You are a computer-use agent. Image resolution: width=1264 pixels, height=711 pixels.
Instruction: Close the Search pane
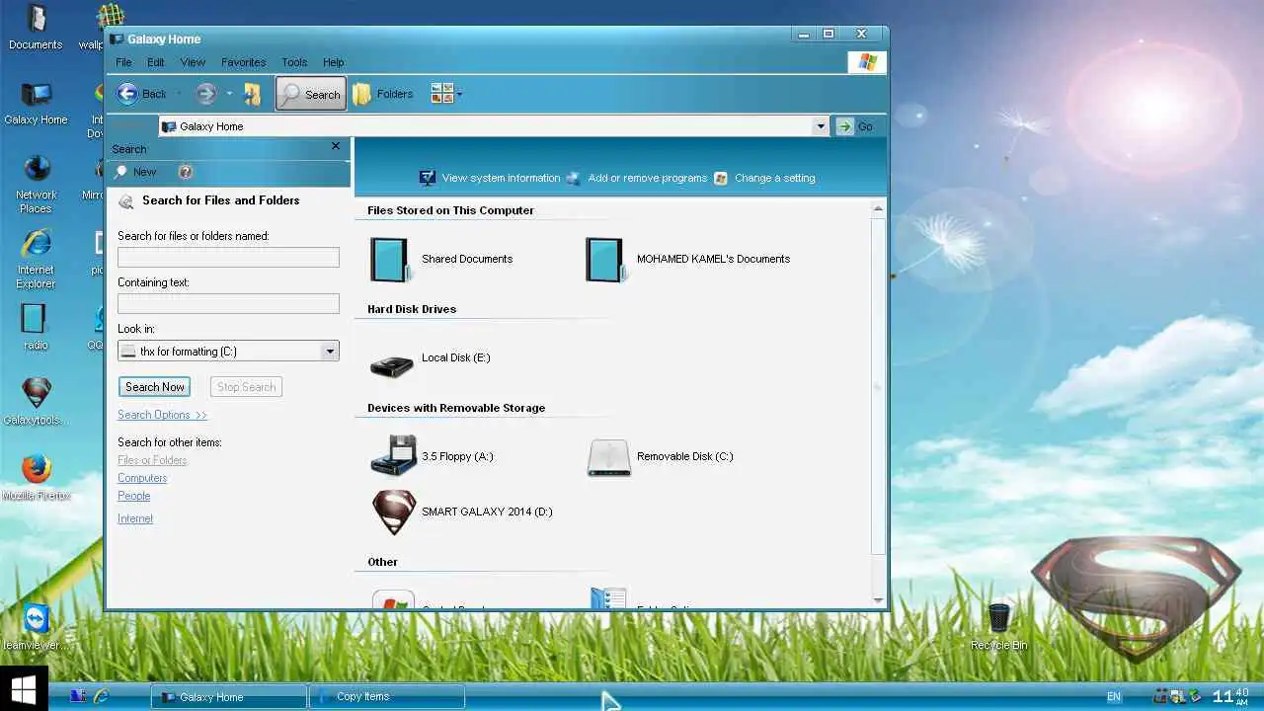(x=336, y=146)
